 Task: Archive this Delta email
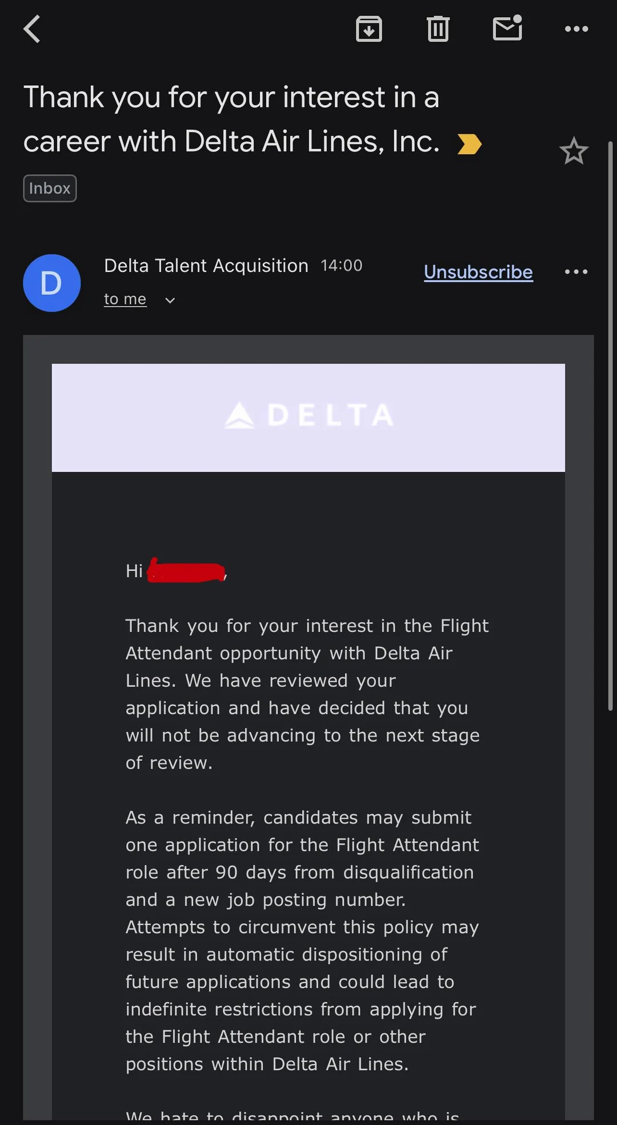tap(369, 29)
